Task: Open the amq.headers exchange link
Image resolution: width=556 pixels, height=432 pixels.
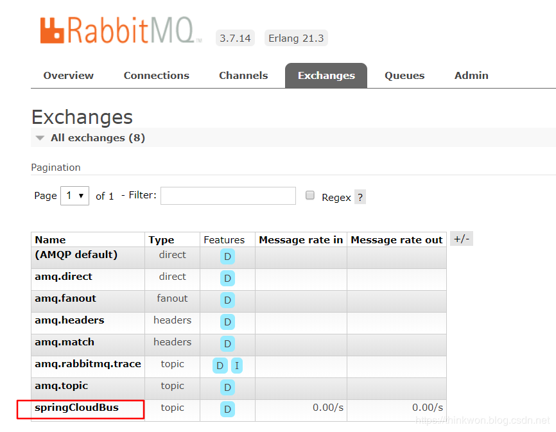Action: (69, 320)
